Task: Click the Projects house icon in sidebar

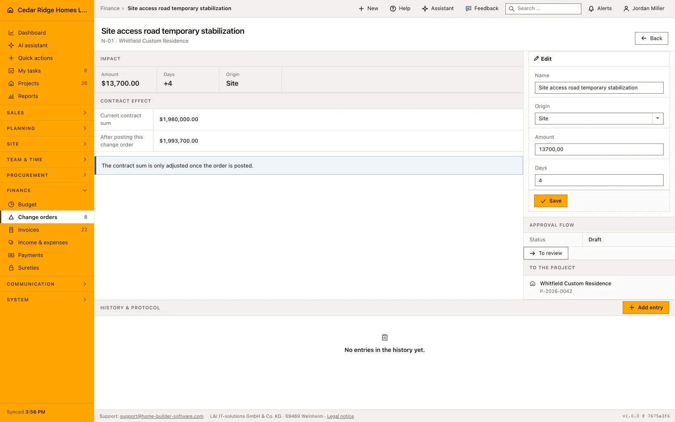Action: tap(11, 83)
